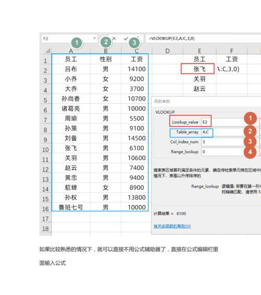Click the Name Box showing F2

[69, 39]
